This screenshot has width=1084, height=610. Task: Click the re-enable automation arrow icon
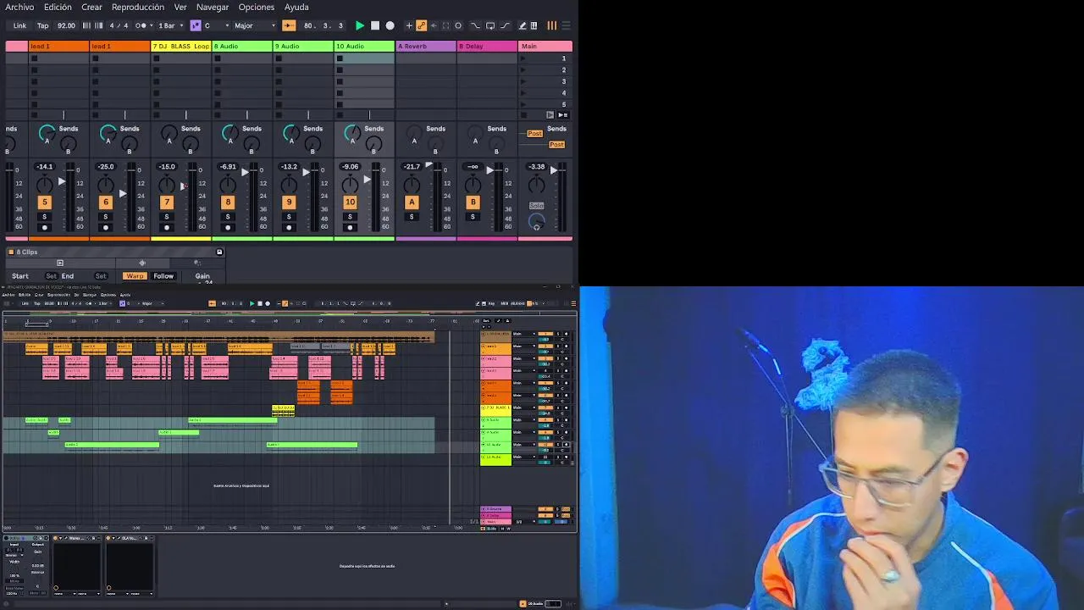click(434, 25)
